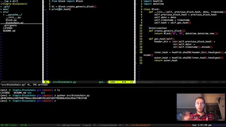Place cursor on 'from block import Block' line

pyautogui.click(x=67, y=1)
